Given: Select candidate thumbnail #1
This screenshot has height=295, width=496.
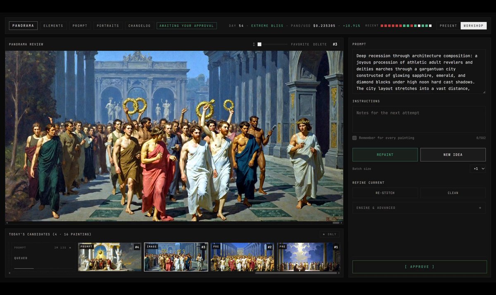Looking at the screenshot, I should [308, 257].
